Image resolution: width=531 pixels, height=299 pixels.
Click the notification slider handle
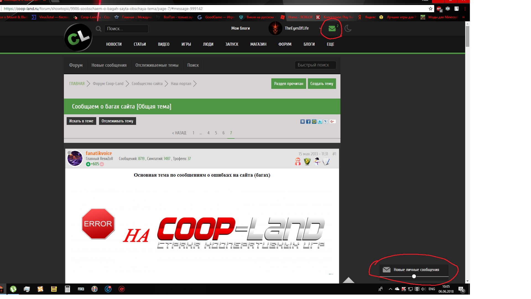pos(414,276)
